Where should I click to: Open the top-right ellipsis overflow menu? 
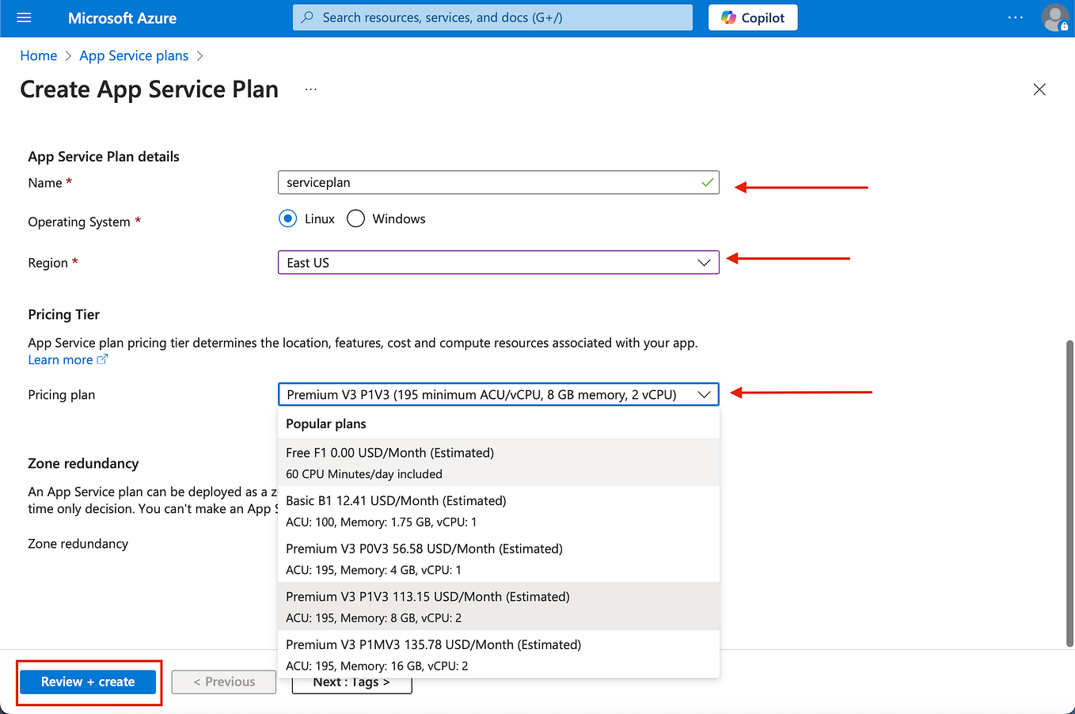coord(1015,17)
